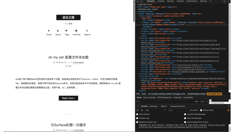Toggle the console sidebar icon
The height and width of the screenshot is (132, 235).
point(138,110)
